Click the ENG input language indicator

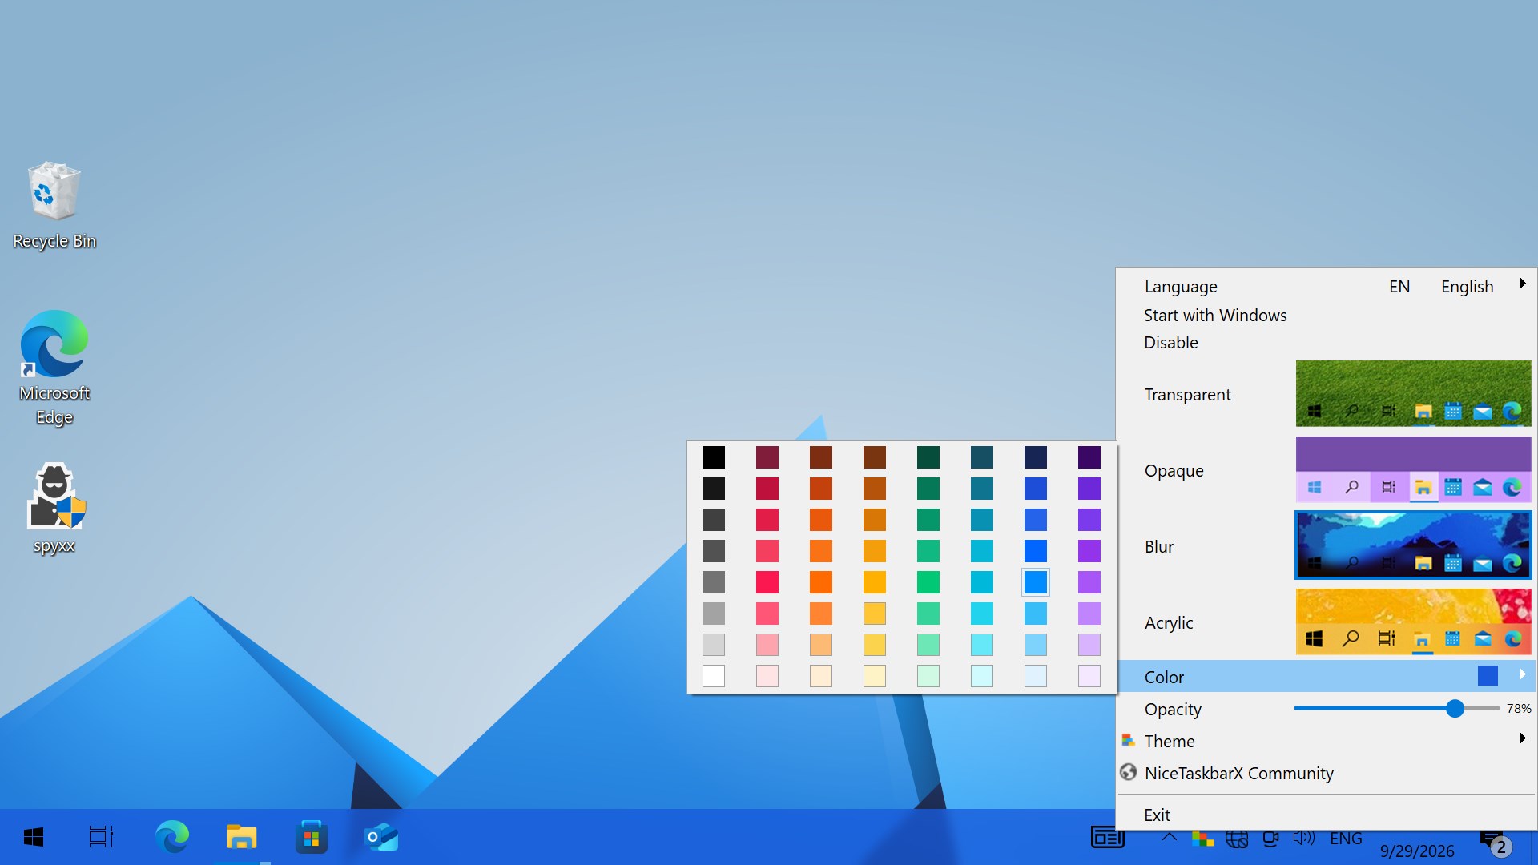(1346, 839)
